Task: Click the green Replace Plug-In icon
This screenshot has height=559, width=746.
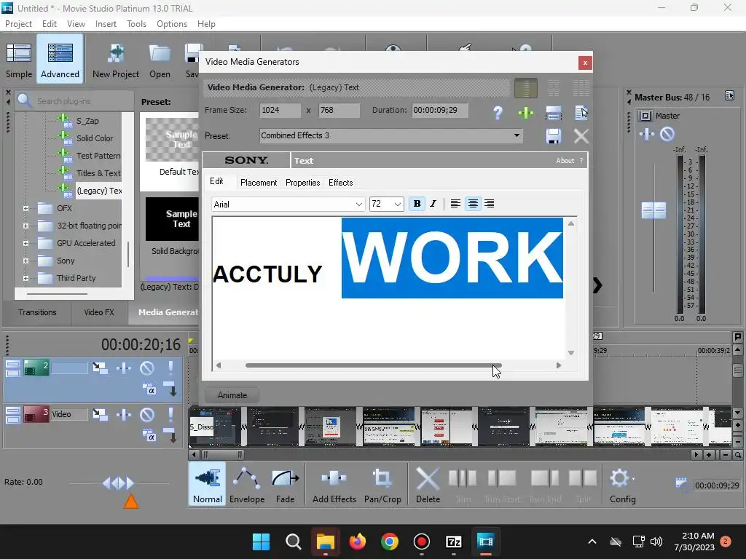Action: pyautogui.click(x=526, y=113)
